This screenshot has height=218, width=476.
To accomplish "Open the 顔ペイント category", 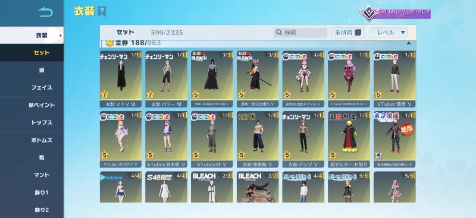I will pos(32,105).
